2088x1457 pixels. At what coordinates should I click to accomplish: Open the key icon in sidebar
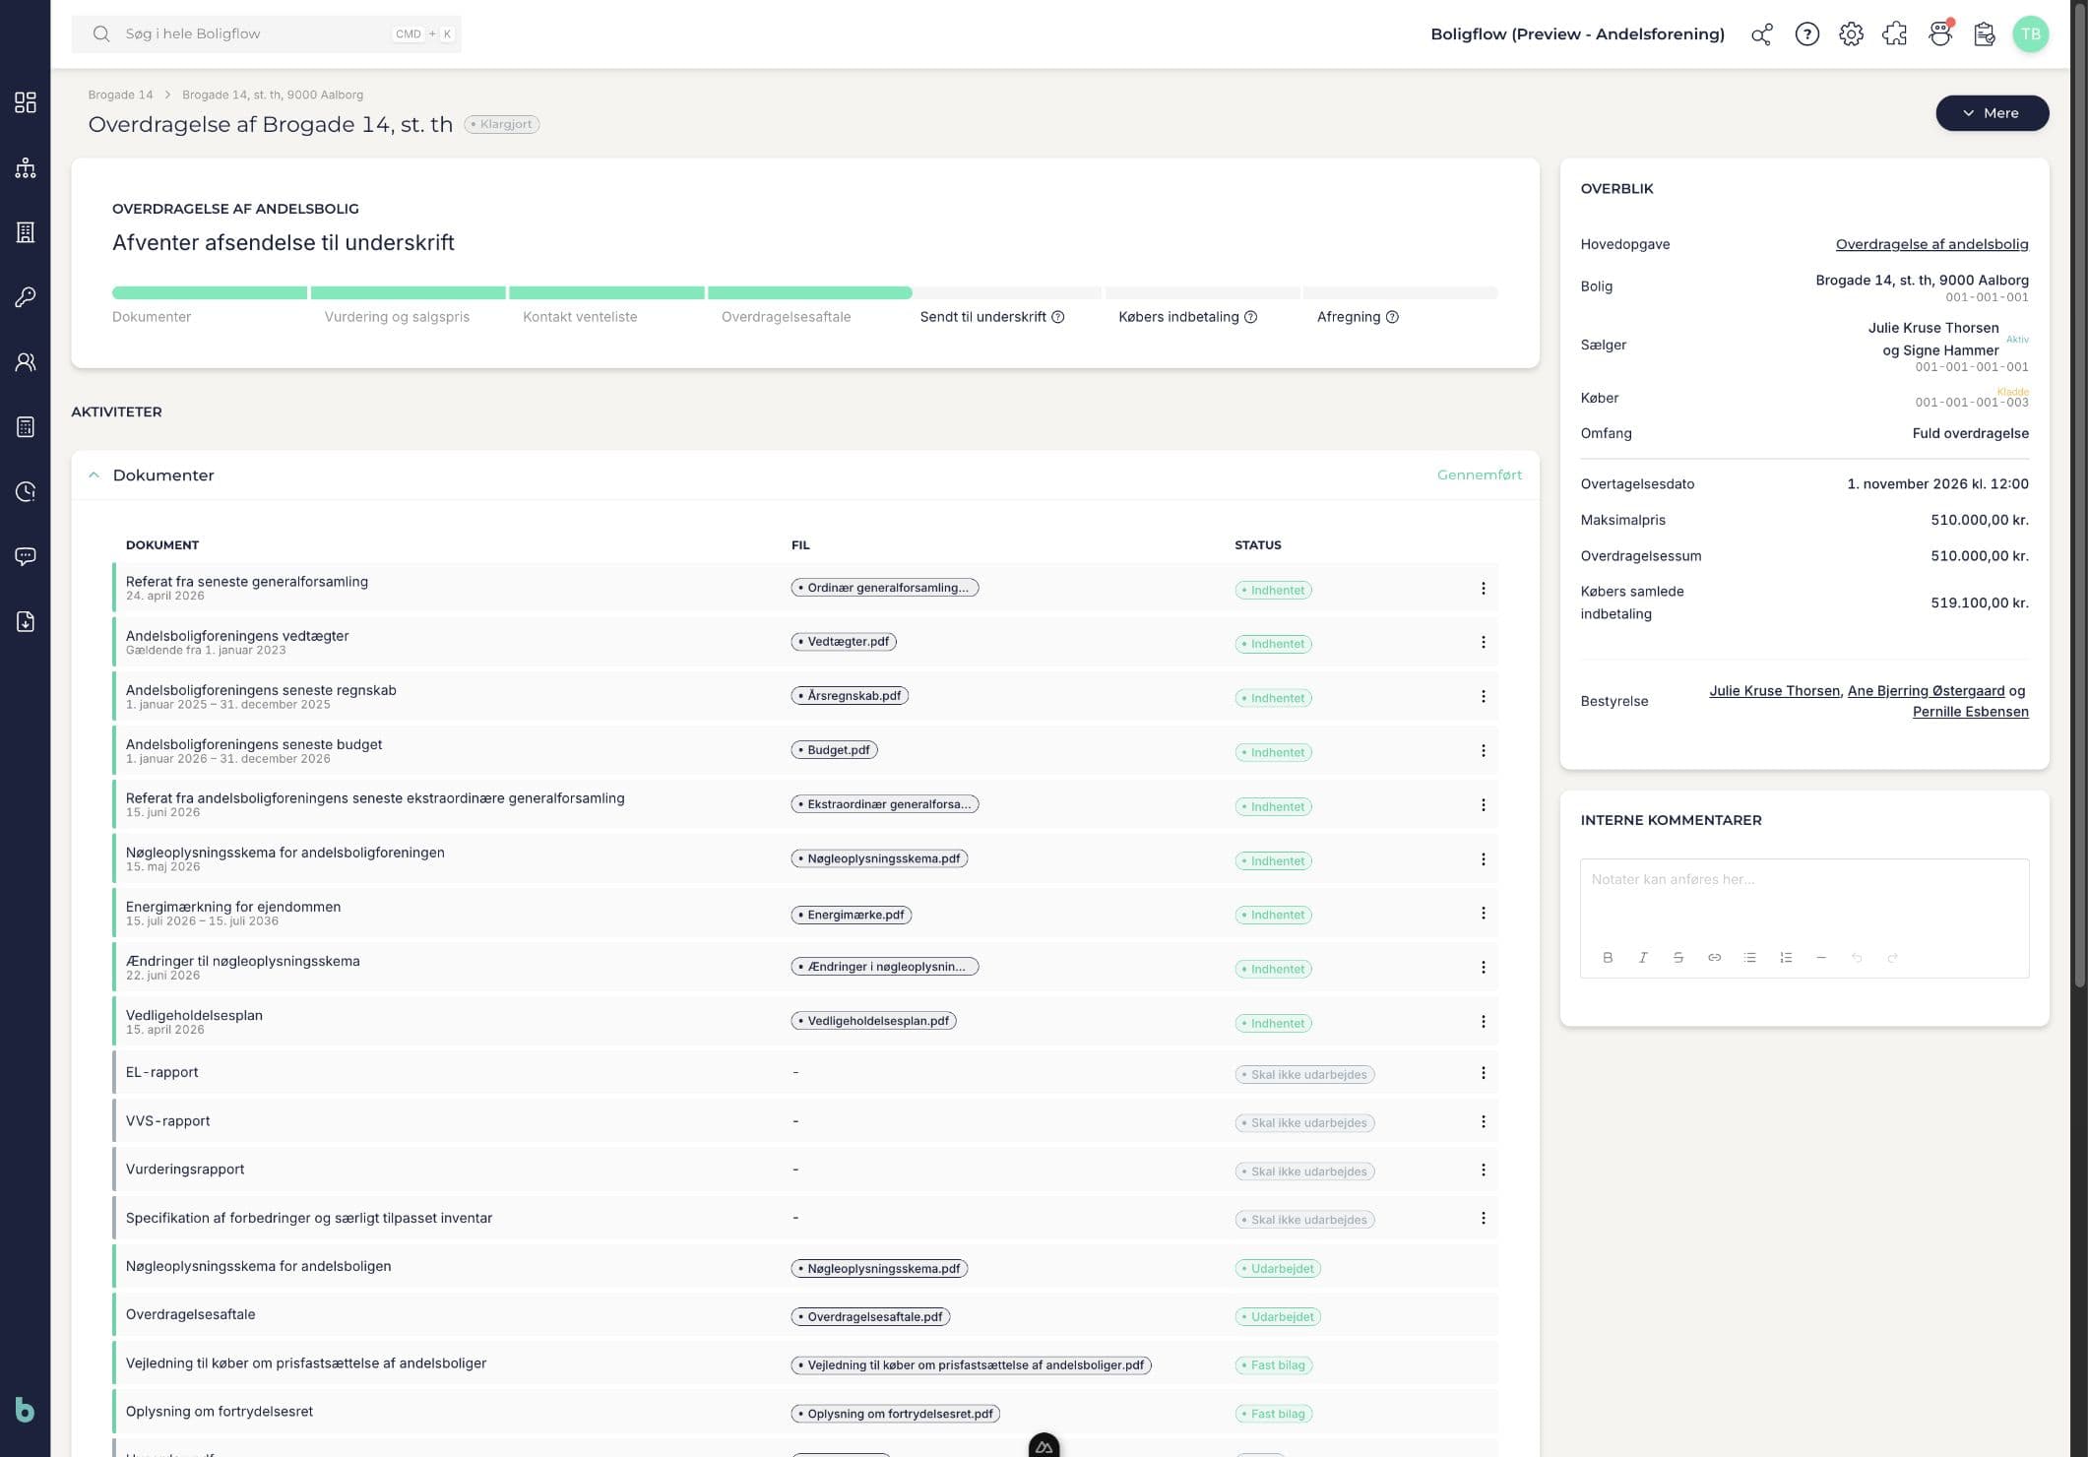coord(26,297)
